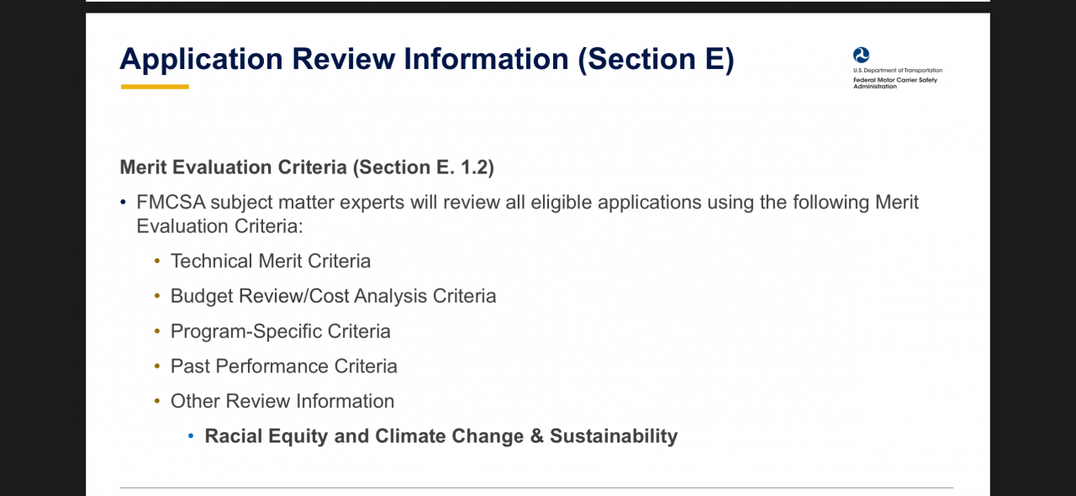Click the yellow accent line under the title
The image size is (1076, 496).
tap(155, 86)
